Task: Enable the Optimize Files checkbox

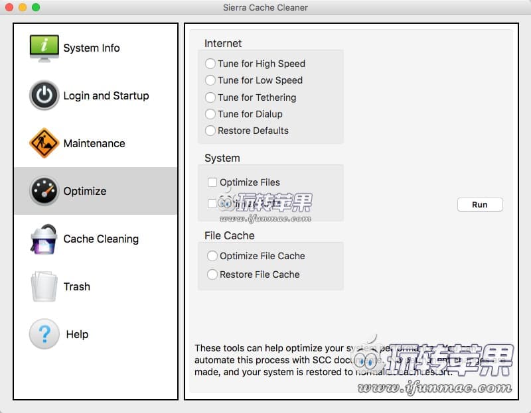Action: pos(212,182)
